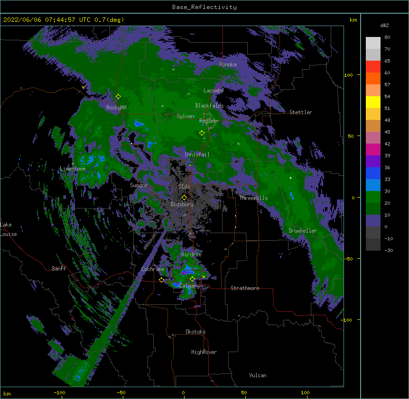Select the bright green swatch between 30 and 20
409x399 pixels.
pos(373,197)
